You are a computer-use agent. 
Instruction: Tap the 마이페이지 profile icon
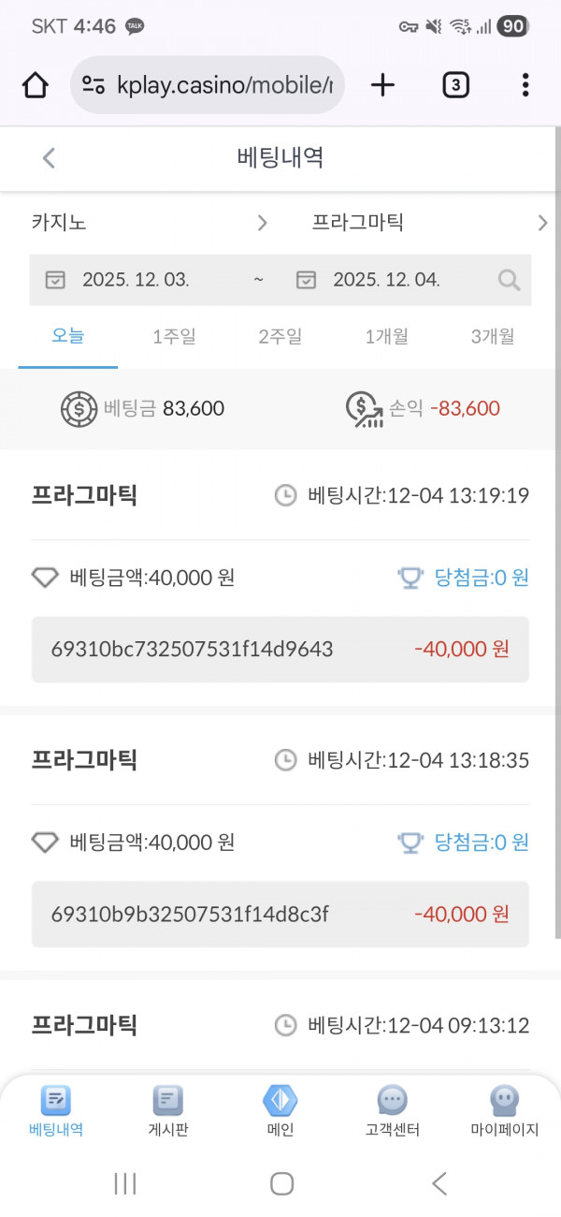(503, 1099)
